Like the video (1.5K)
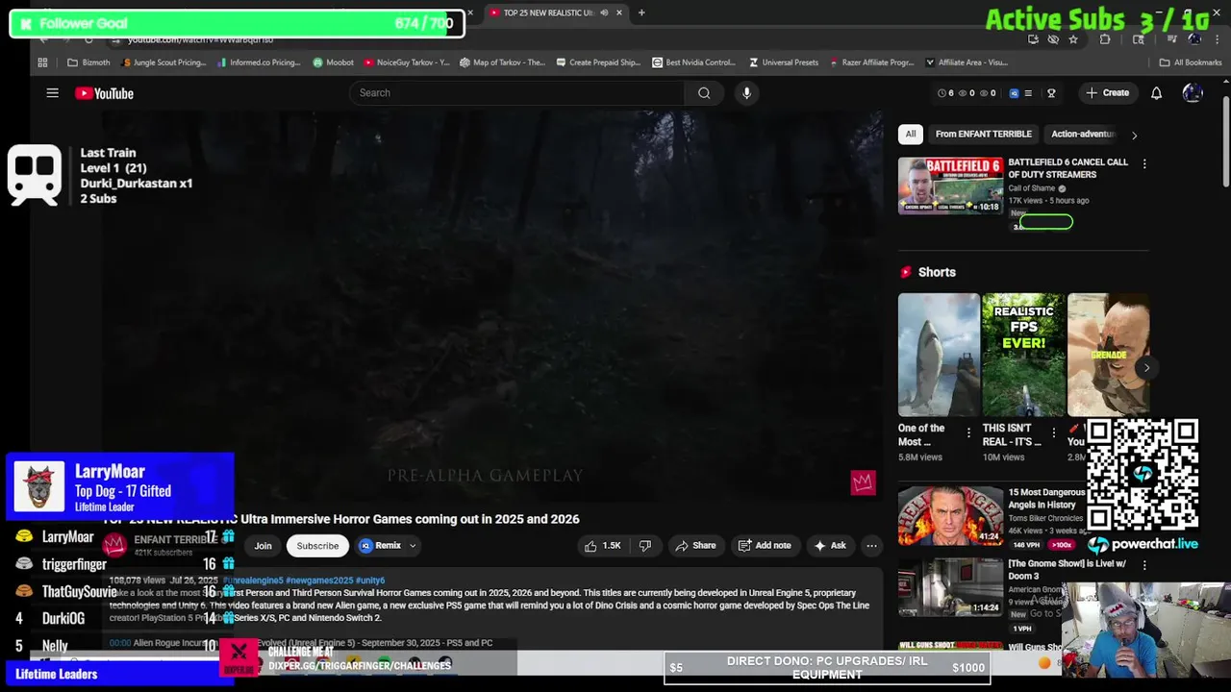This screenshot has width=1231, height=692. coord(601,546)
